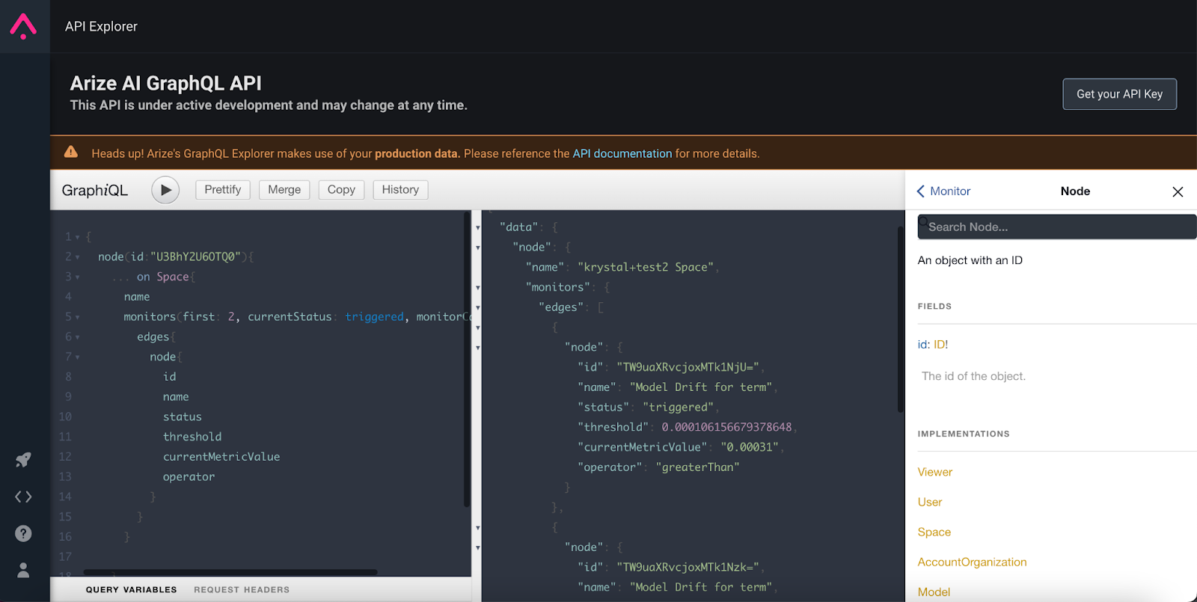Click the ID type link
Image resolution: width=1197 pixels, height=602 pixels.
[939, 345]
